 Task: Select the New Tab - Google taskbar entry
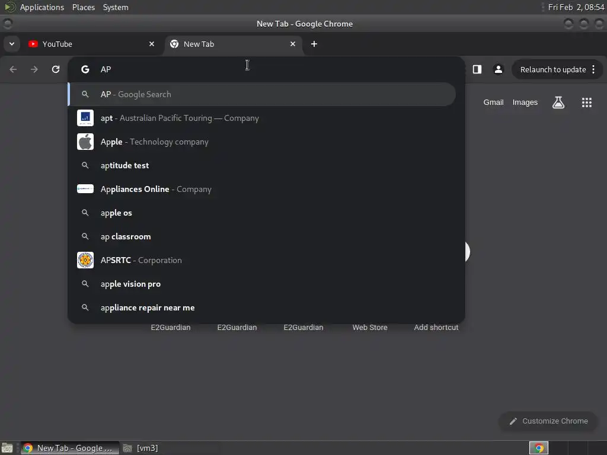[x=70, y=448]
